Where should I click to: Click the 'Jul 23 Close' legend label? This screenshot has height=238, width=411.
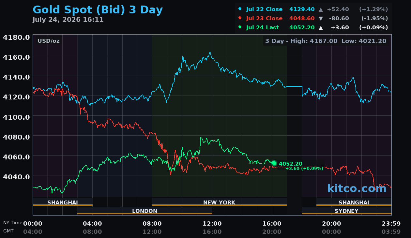click(265, 18)
